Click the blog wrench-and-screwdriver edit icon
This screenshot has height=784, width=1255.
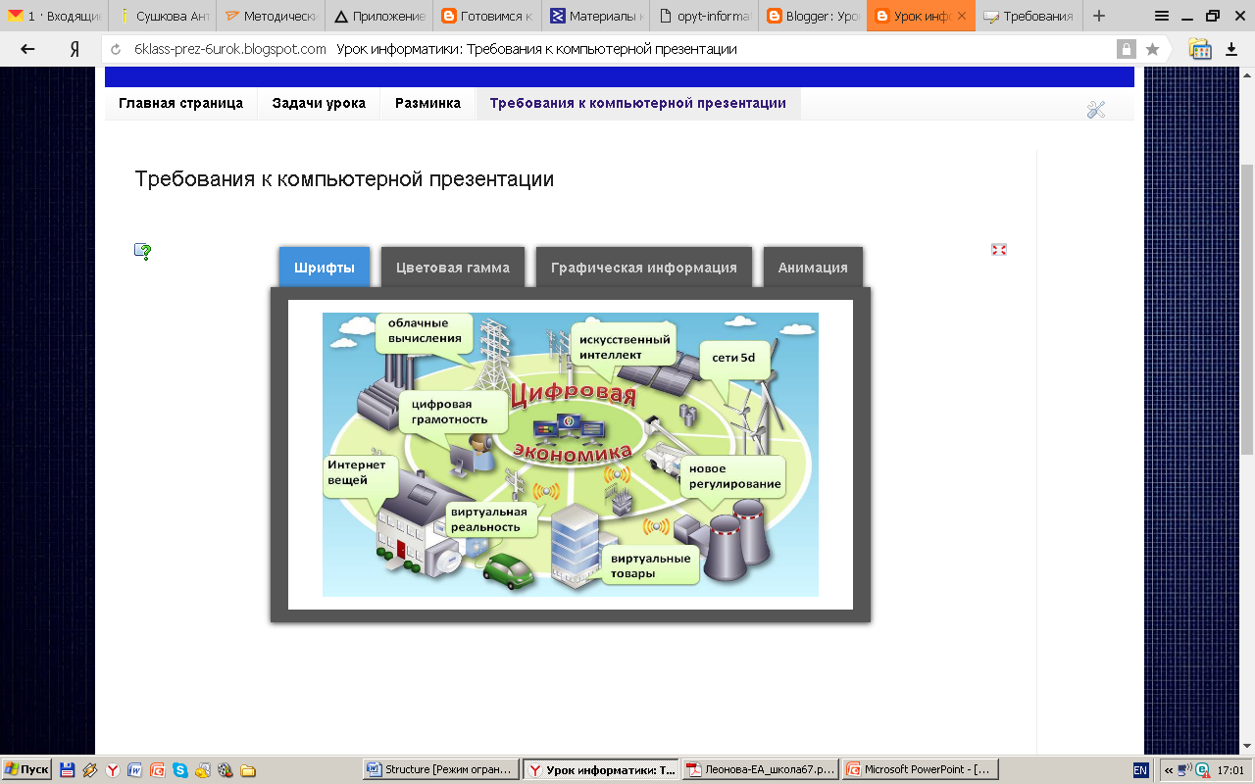tap(1096, 110)
